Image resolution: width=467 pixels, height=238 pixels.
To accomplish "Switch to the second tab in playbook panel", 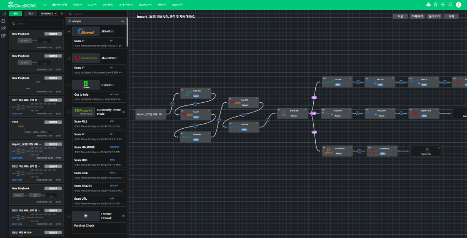I will [x=31, y=14].
